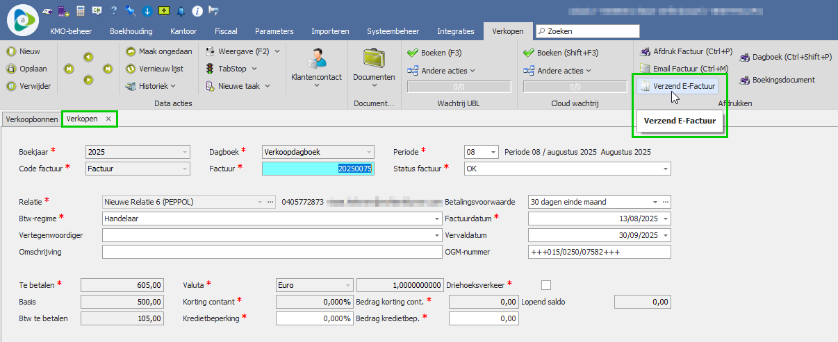The width and height of the screenshot is (838, 342).
Task: Click into the Omschrijving text field
Action: tap(267, 252)
